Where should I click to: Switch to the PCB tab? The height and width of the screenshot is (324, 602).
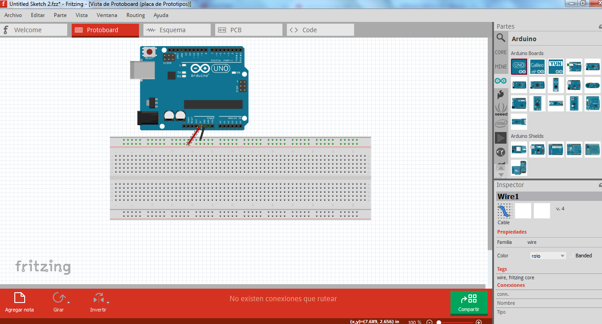pyautogui.click(x=249, y=30)
